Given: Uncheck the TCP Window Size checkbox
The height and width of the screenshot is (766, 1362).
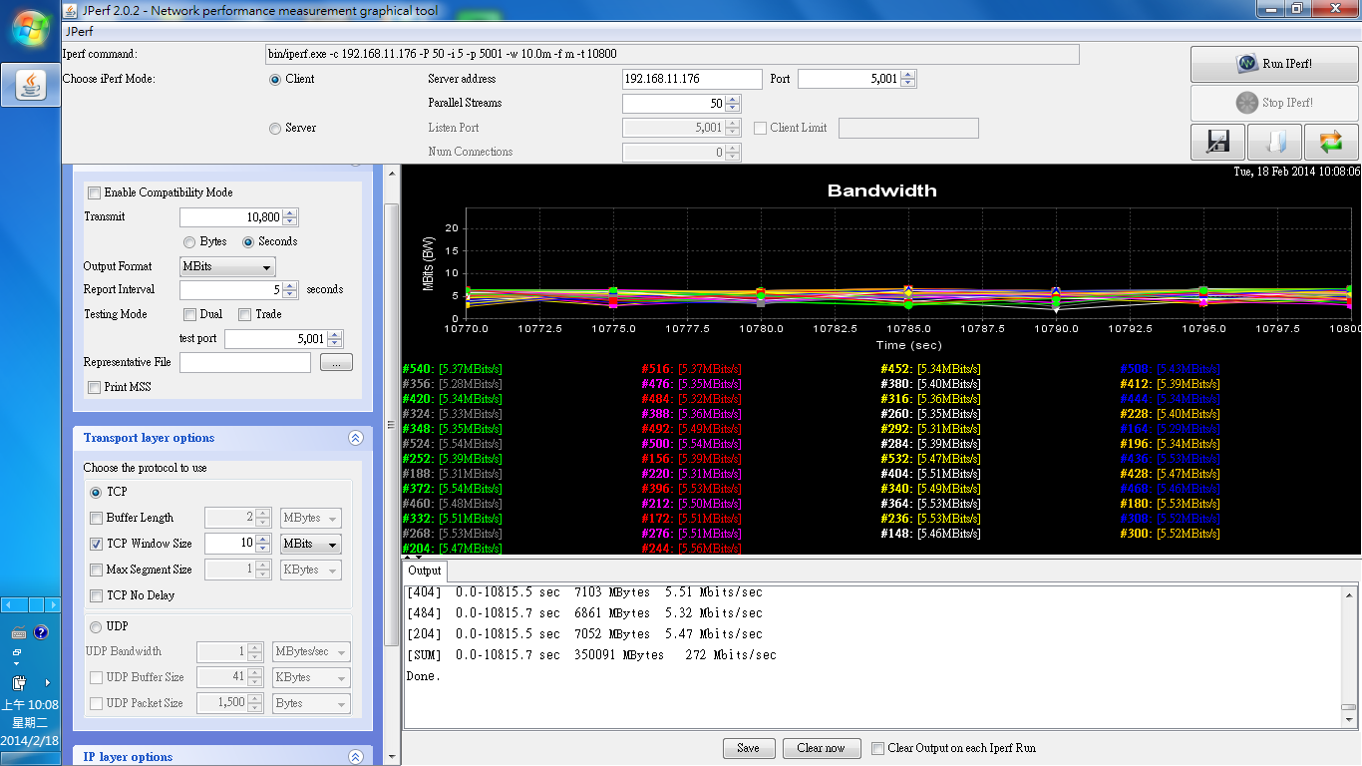Looking at the screenshot, I should (x=97, y=545).
